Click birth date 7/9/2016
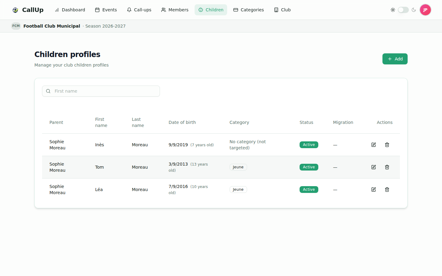 pos(178,186)
